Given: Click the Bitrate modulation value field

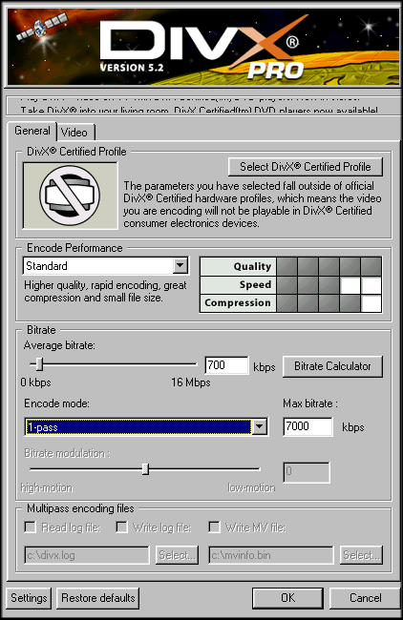Looking at the screenshot, I should 306,472.
